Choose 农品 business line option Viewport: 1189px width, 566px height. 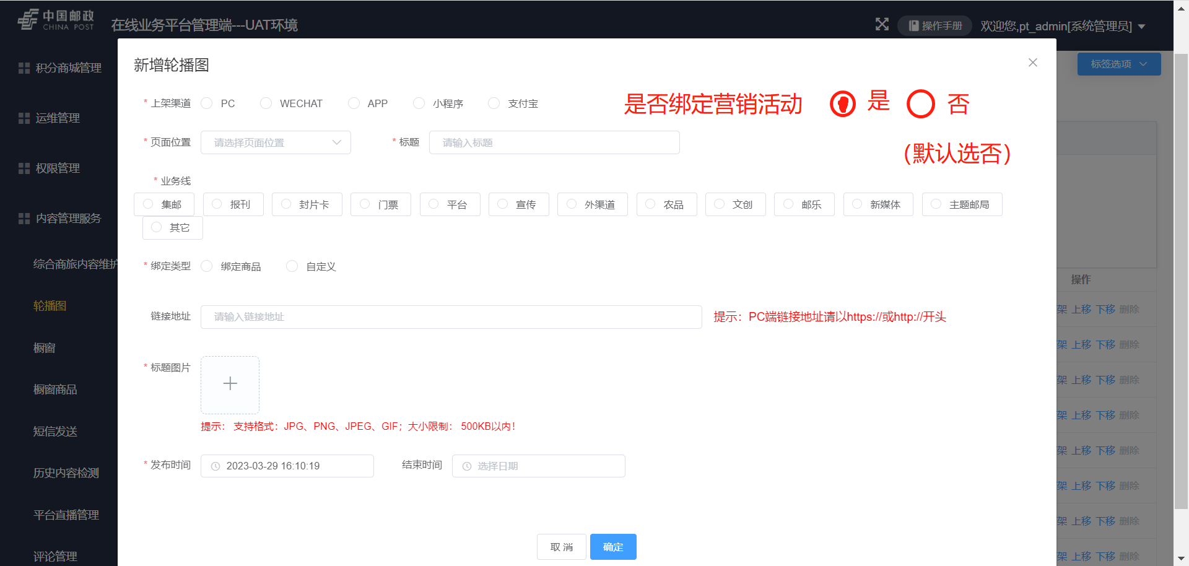(x=667, y=204)
